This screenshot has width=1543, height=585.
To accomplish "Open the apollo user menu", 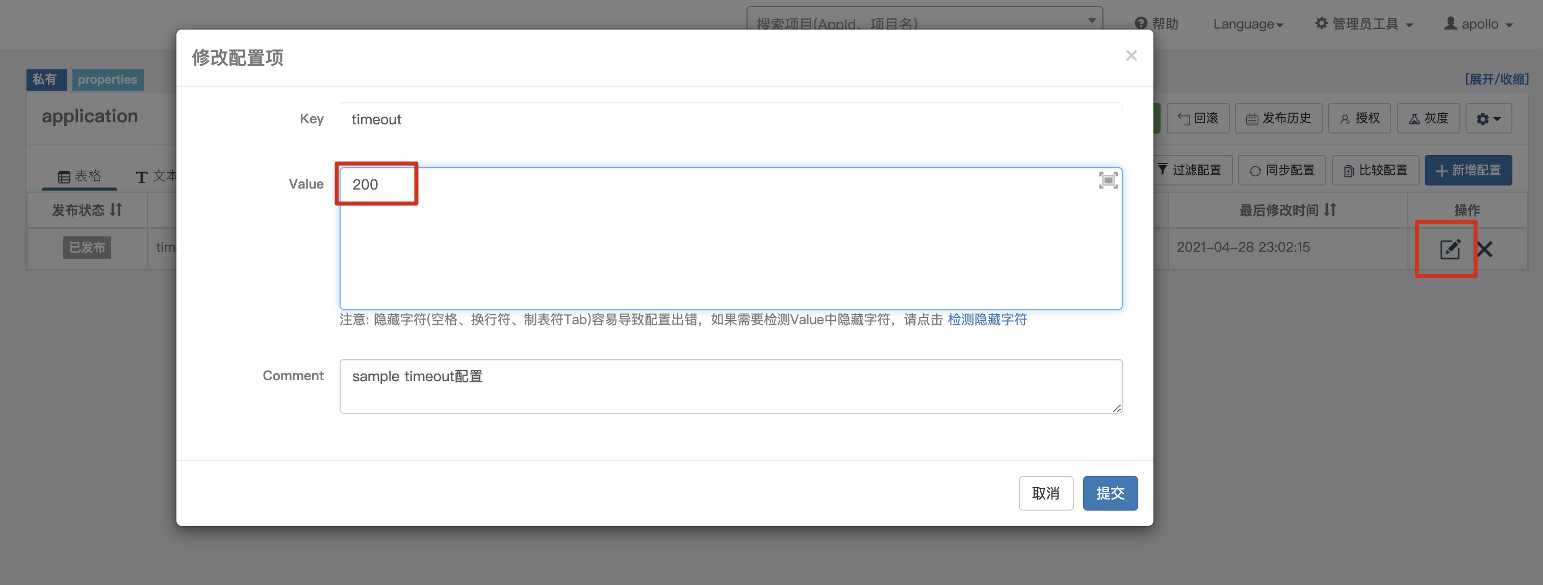I will pyautogui.click(x=1478, y=24).
